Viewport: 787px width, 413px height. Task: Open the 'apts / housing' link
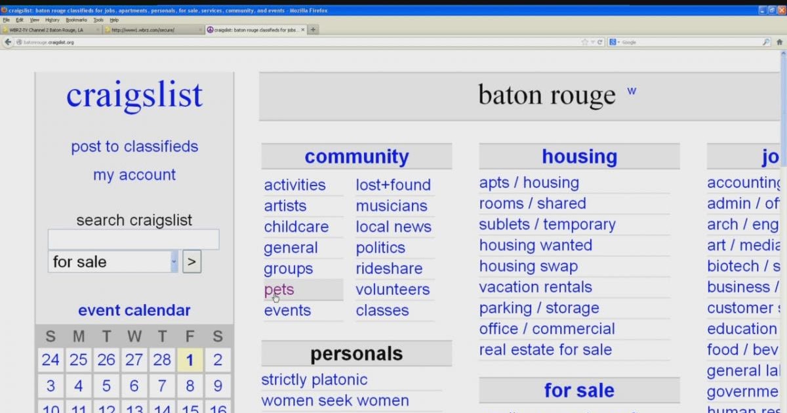pyautogui.click(x=529, y=183)
